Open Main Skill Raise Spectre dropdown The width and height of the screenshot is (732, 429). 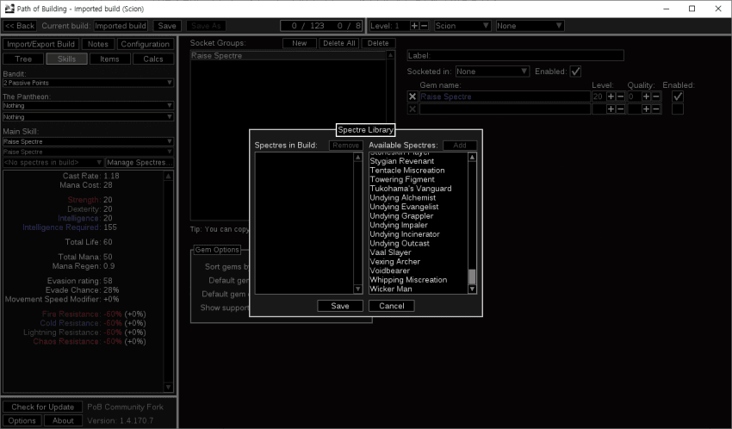(88, 141)
